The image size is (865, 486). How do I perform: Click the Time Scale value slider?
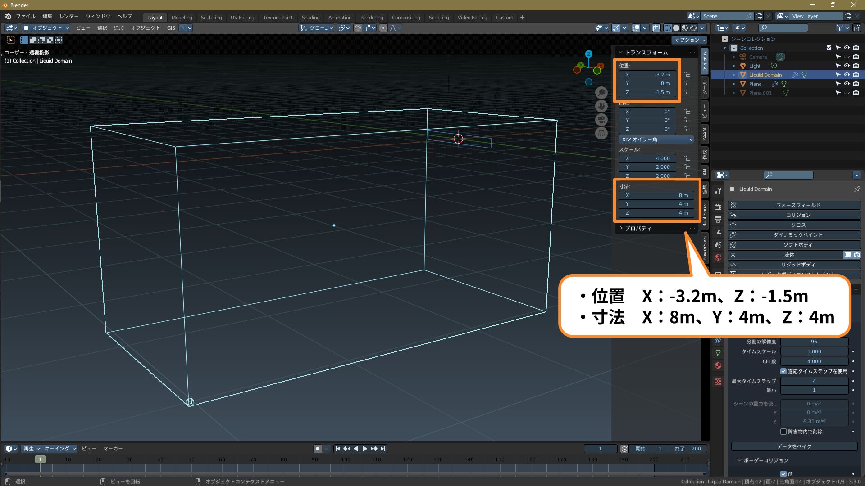tap(814, 351)
